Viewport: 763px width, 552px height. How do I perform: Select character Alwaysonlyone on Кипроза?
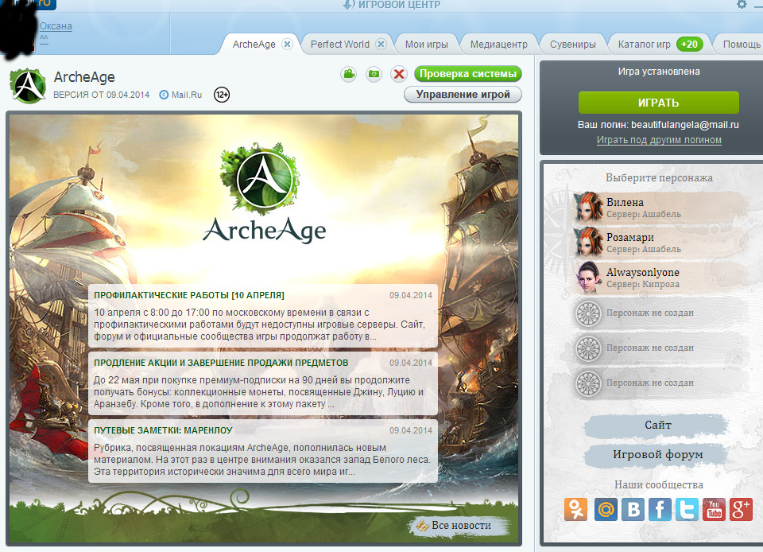tap(660, 278)
